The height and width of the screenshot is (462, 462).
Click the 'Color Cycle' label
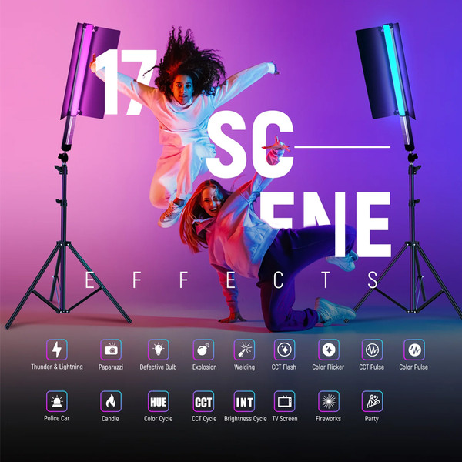(x=158, y=419)
